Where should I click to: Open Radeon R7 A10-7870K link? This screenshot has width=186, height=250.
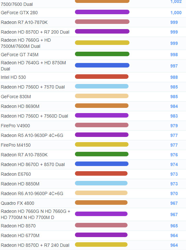[24, 22]
